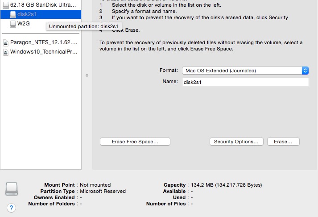318x217 pixels.
Task: Click the Erase Free Space button
Action: 135,142
